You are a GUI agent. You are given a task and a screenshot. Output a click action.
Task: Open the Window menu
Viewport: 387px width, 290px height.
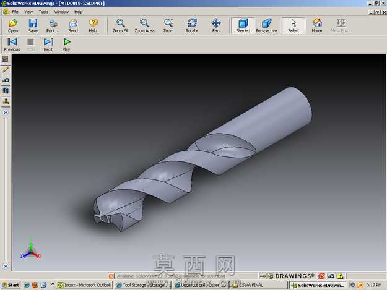[61, 12]
